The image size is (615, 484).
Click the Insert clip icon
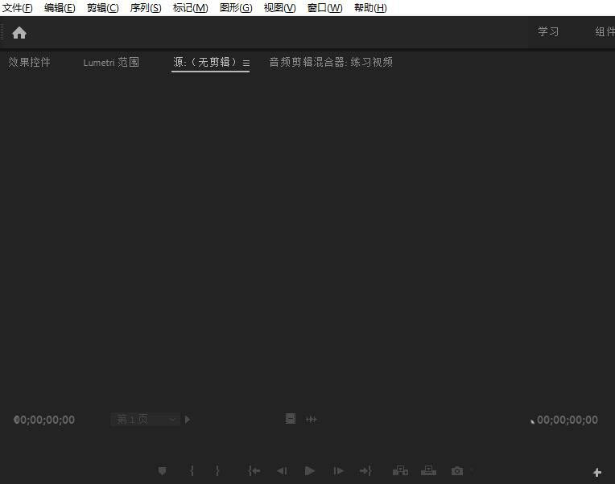[x=400, y=471]
